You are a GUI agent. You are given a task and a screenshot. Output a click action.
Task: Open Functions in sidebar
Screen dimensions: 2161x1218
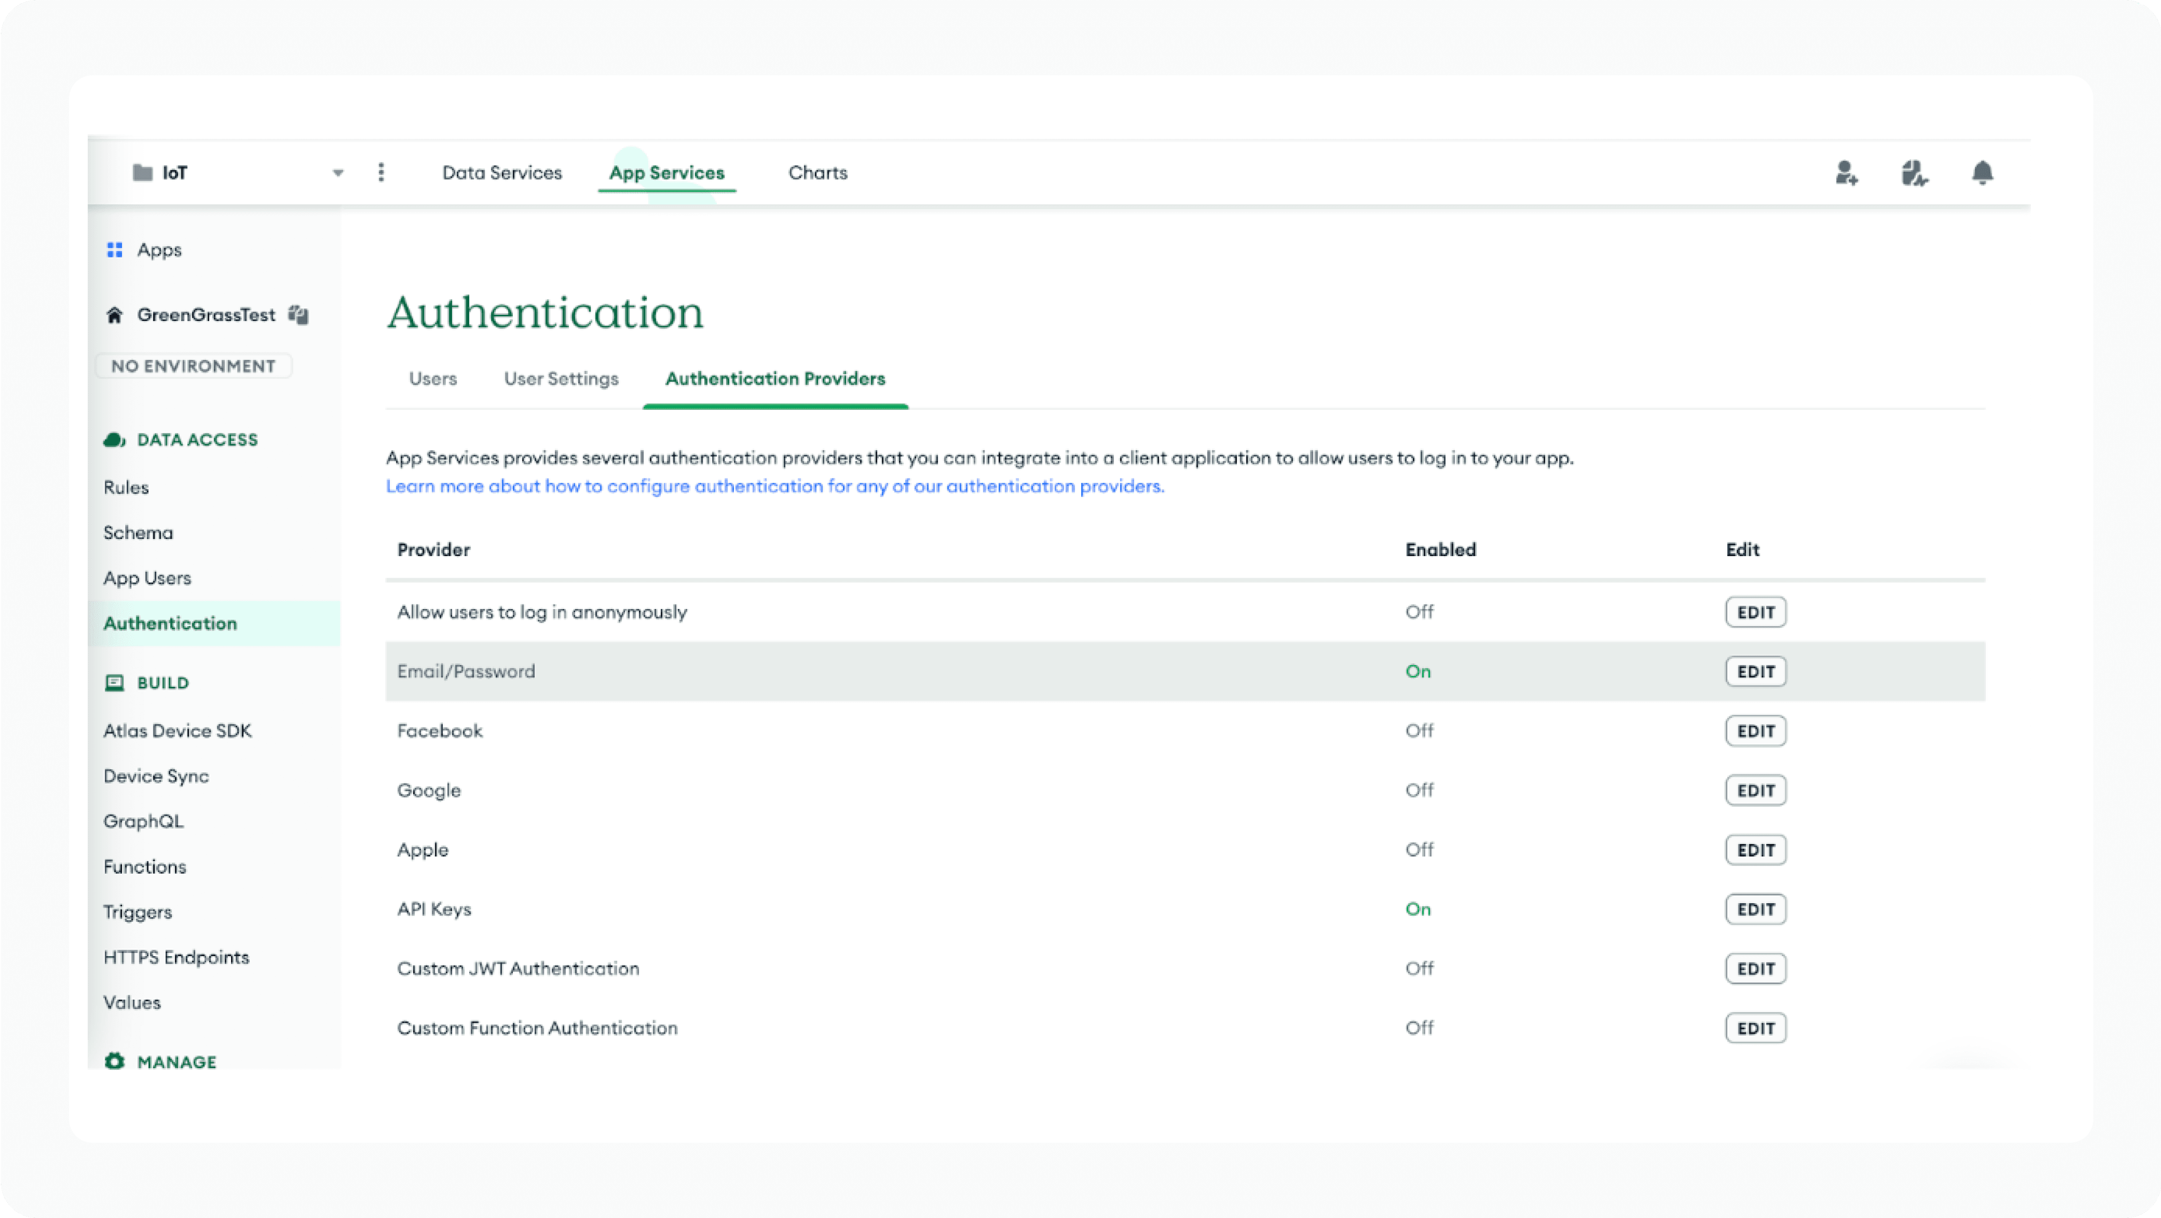(x=145, y=866)
